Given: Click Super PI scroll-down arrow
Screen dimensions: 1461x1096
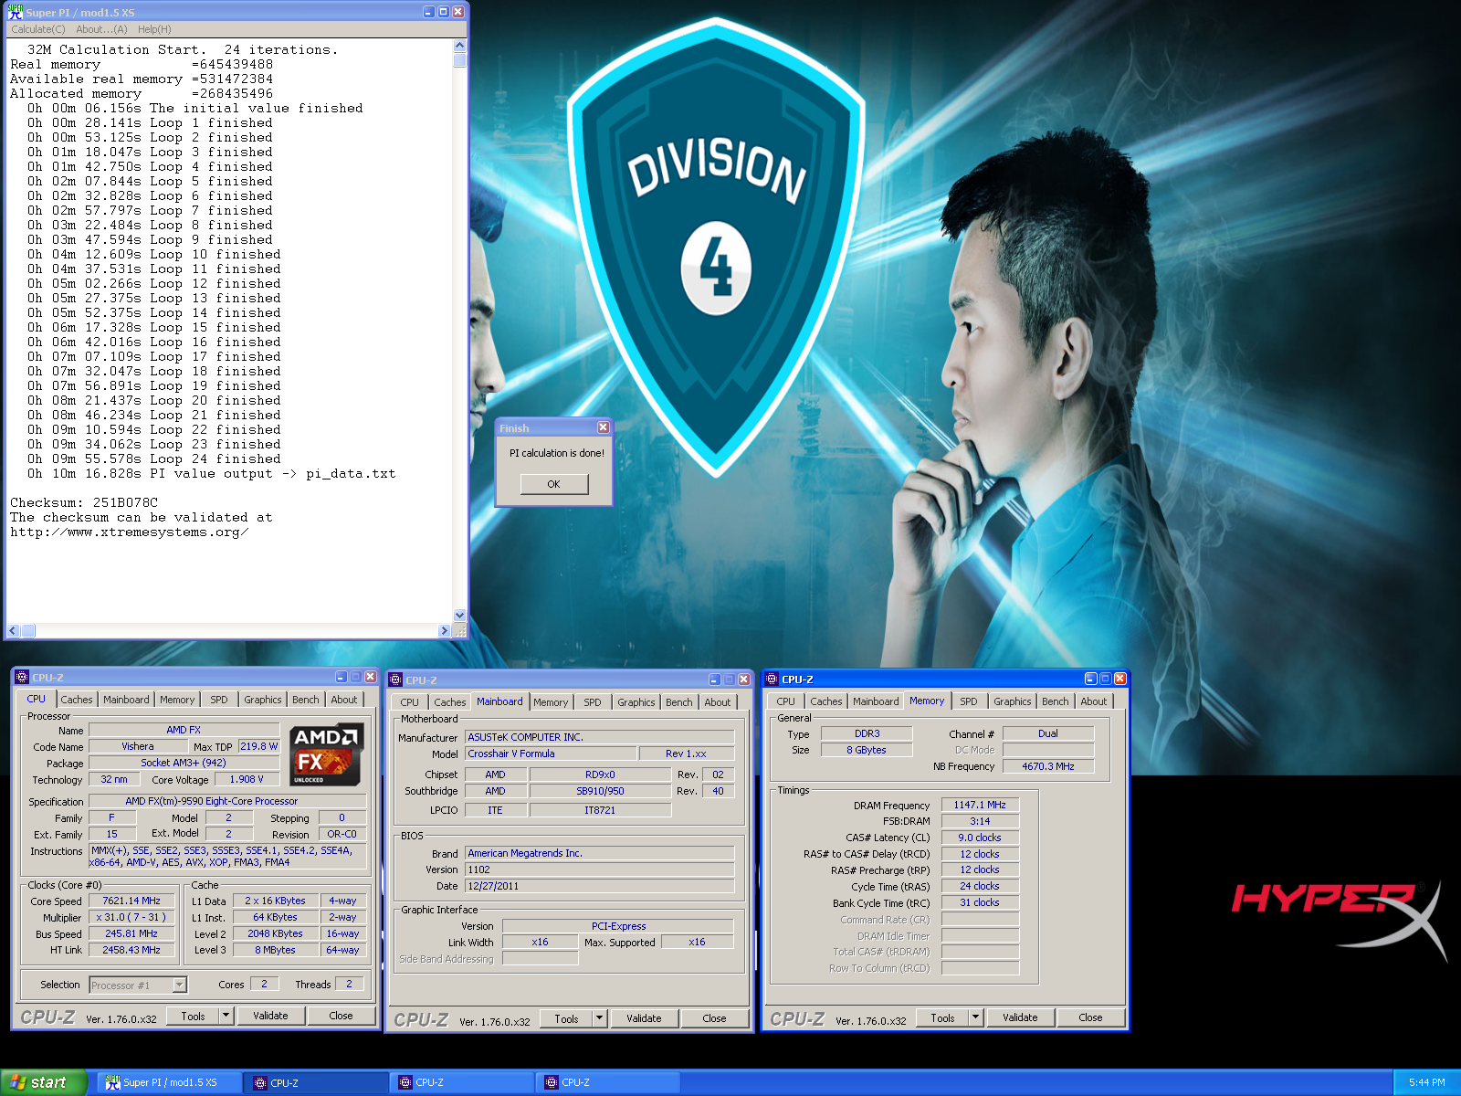Looking at the screenshot, I should (x=459, y=616).
